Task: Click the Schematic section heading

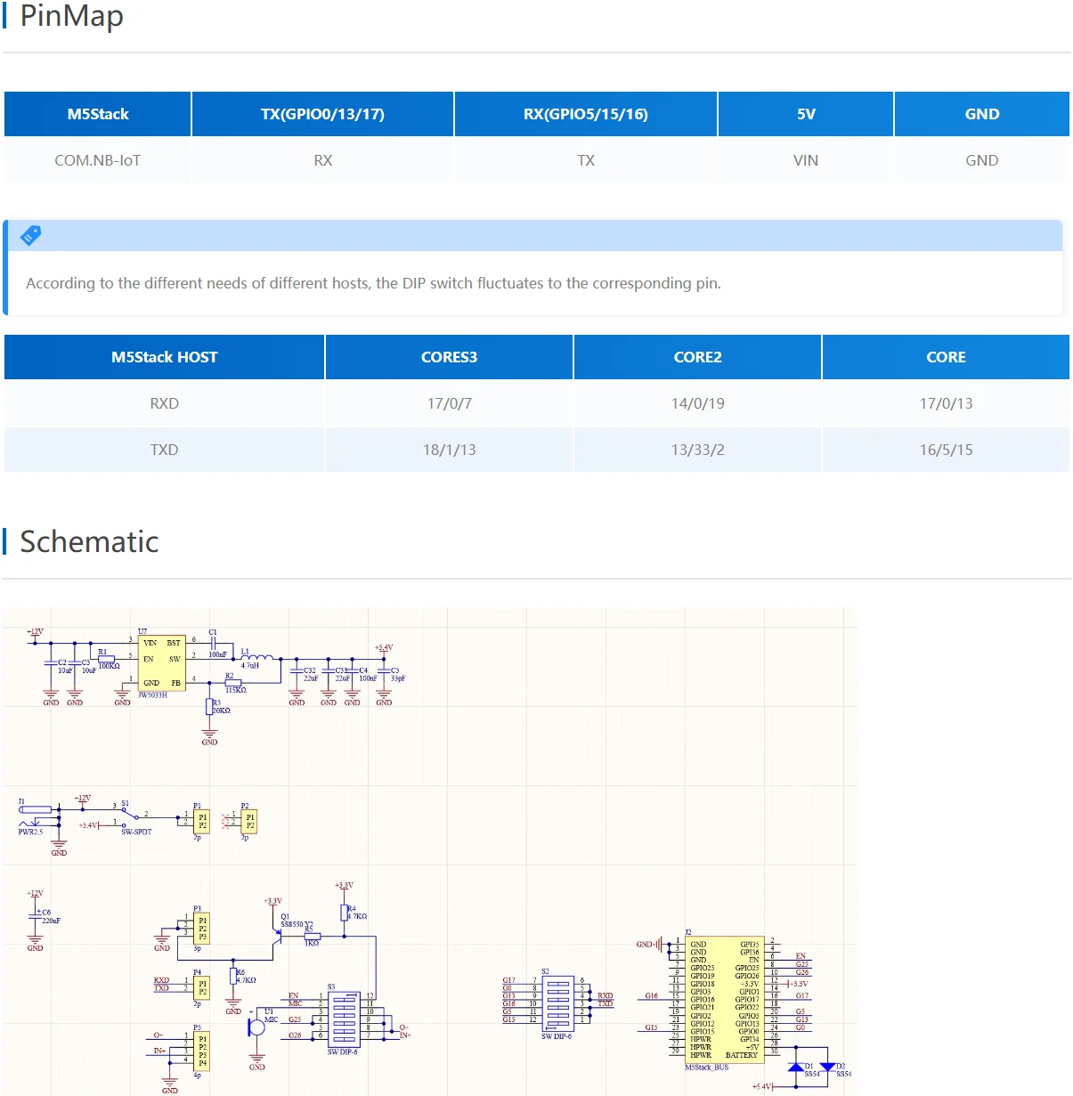Action: [x=89, y=541]
